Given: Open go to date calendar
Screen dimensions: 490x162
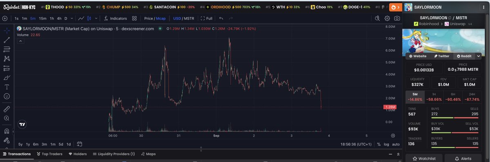Looking at the screenshot, I should coord(79,144).
